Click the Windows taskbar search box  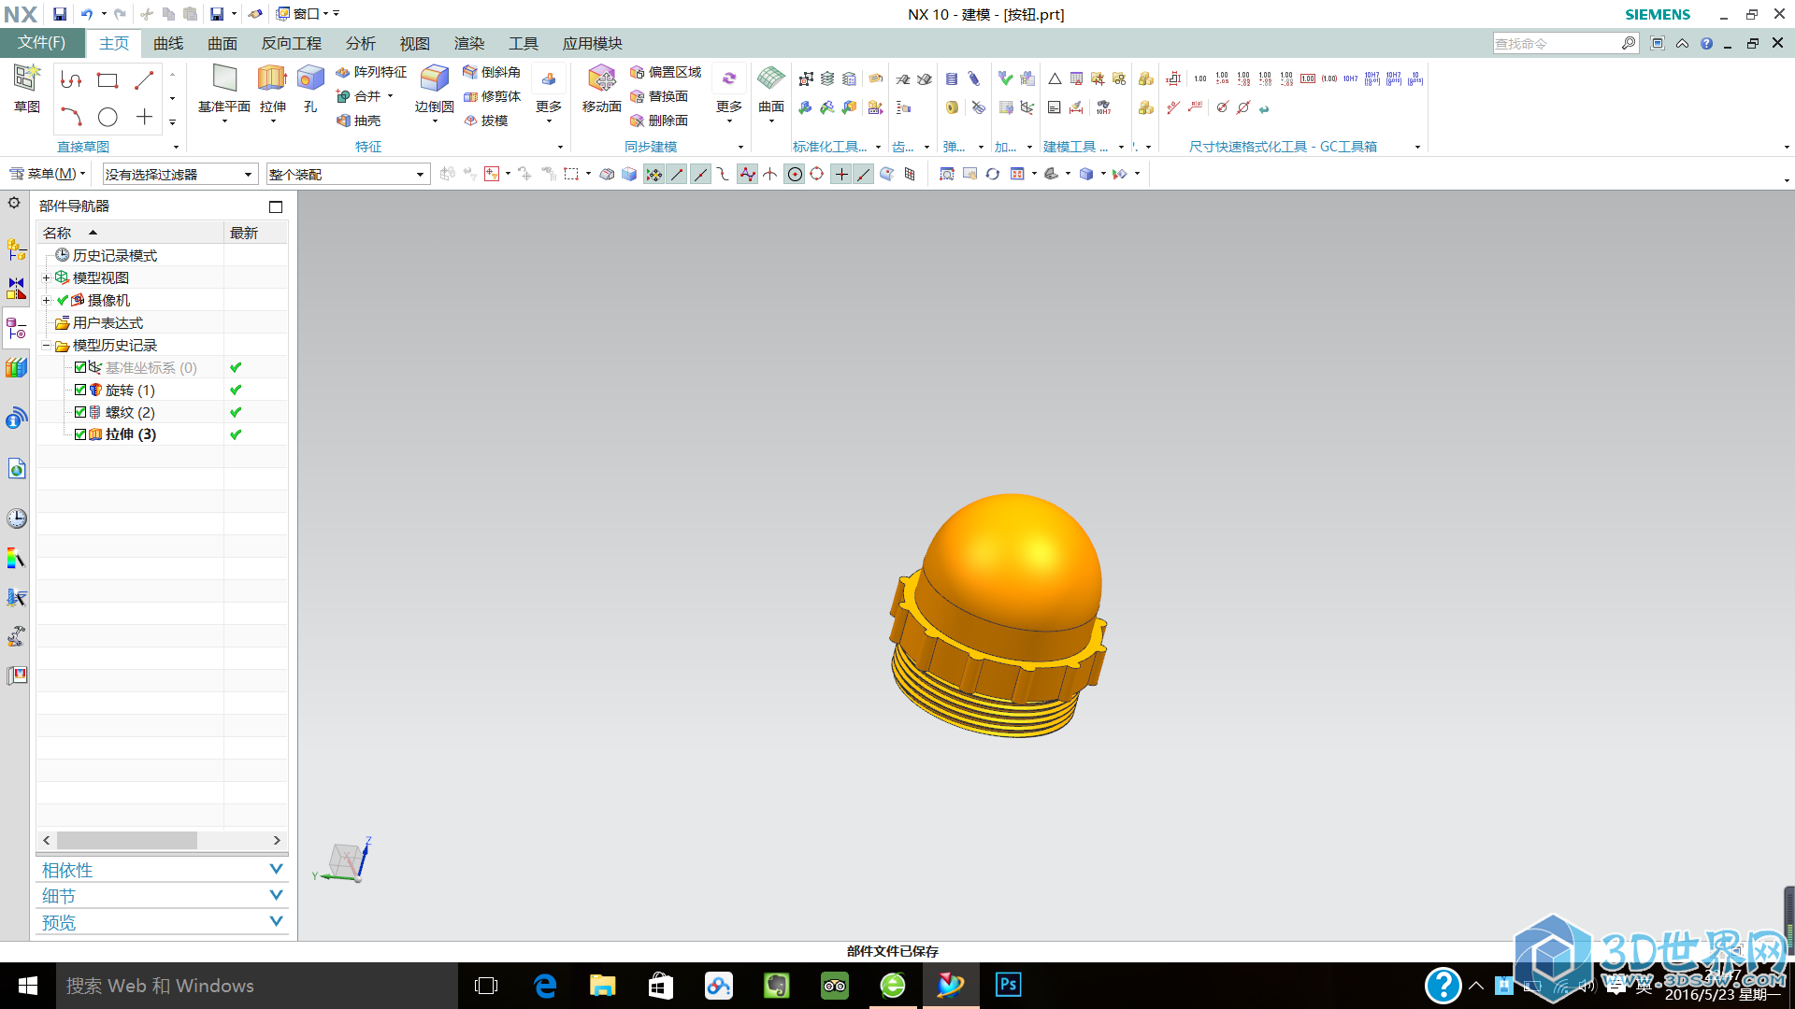(x=257, y=986)
